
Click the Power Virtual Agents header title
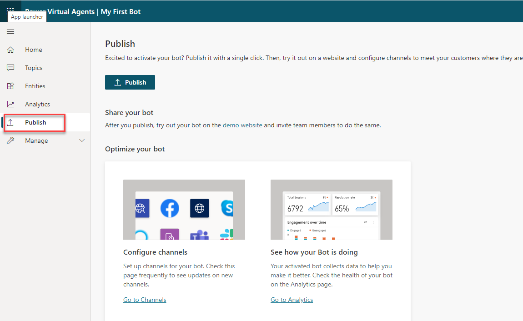click(83, 12)
